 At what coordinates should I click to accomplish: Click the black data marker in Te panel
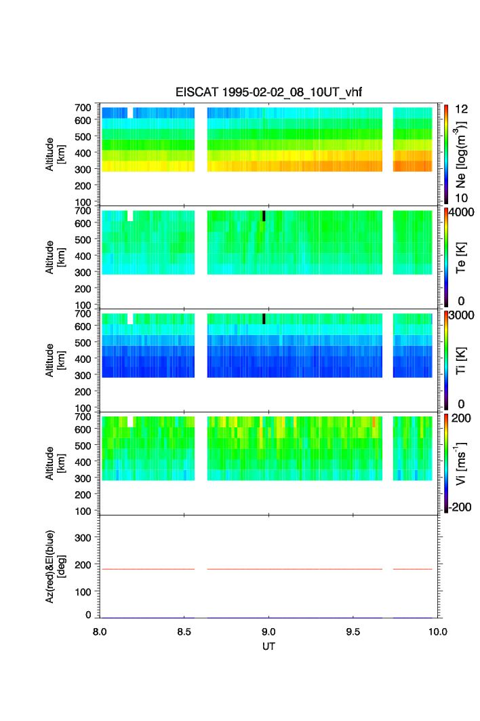[x=264, y=216]
